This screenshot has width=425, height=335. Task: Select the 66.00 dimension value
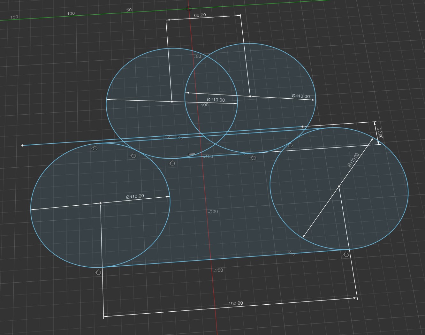(200, 15)
